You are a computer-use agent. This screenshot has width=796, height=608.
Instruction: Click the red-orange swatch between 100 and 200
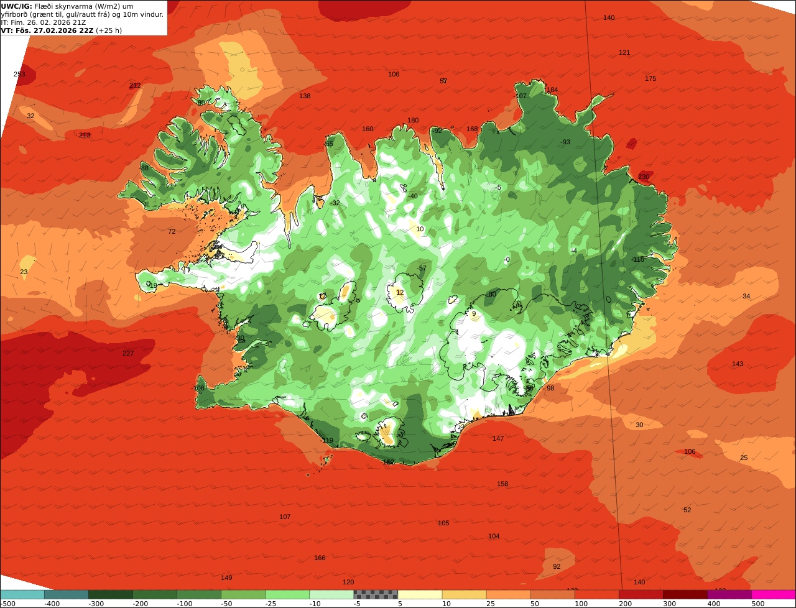(597, 594)
